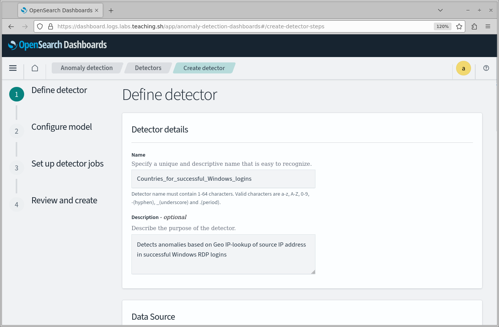Click the 120% zoom level indicator
The image size is (499, 327).
[442, 26]
